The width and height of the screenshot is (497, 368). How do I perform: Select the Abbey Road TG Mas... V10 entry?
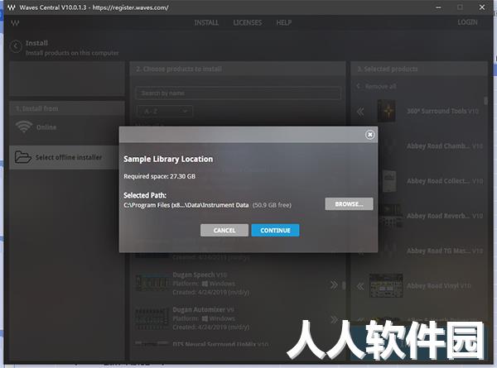pyautogui.click(x=445, y=251)
